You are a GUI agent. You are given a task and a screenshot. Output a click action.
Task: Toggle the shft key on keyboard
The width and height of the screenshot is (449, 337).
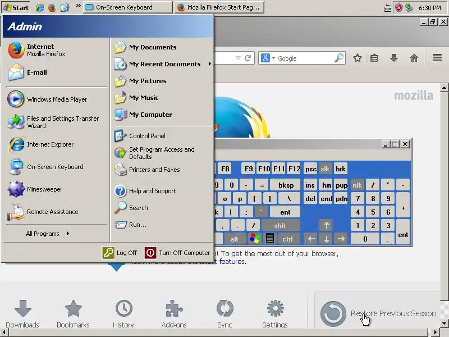tap(280, 226)
